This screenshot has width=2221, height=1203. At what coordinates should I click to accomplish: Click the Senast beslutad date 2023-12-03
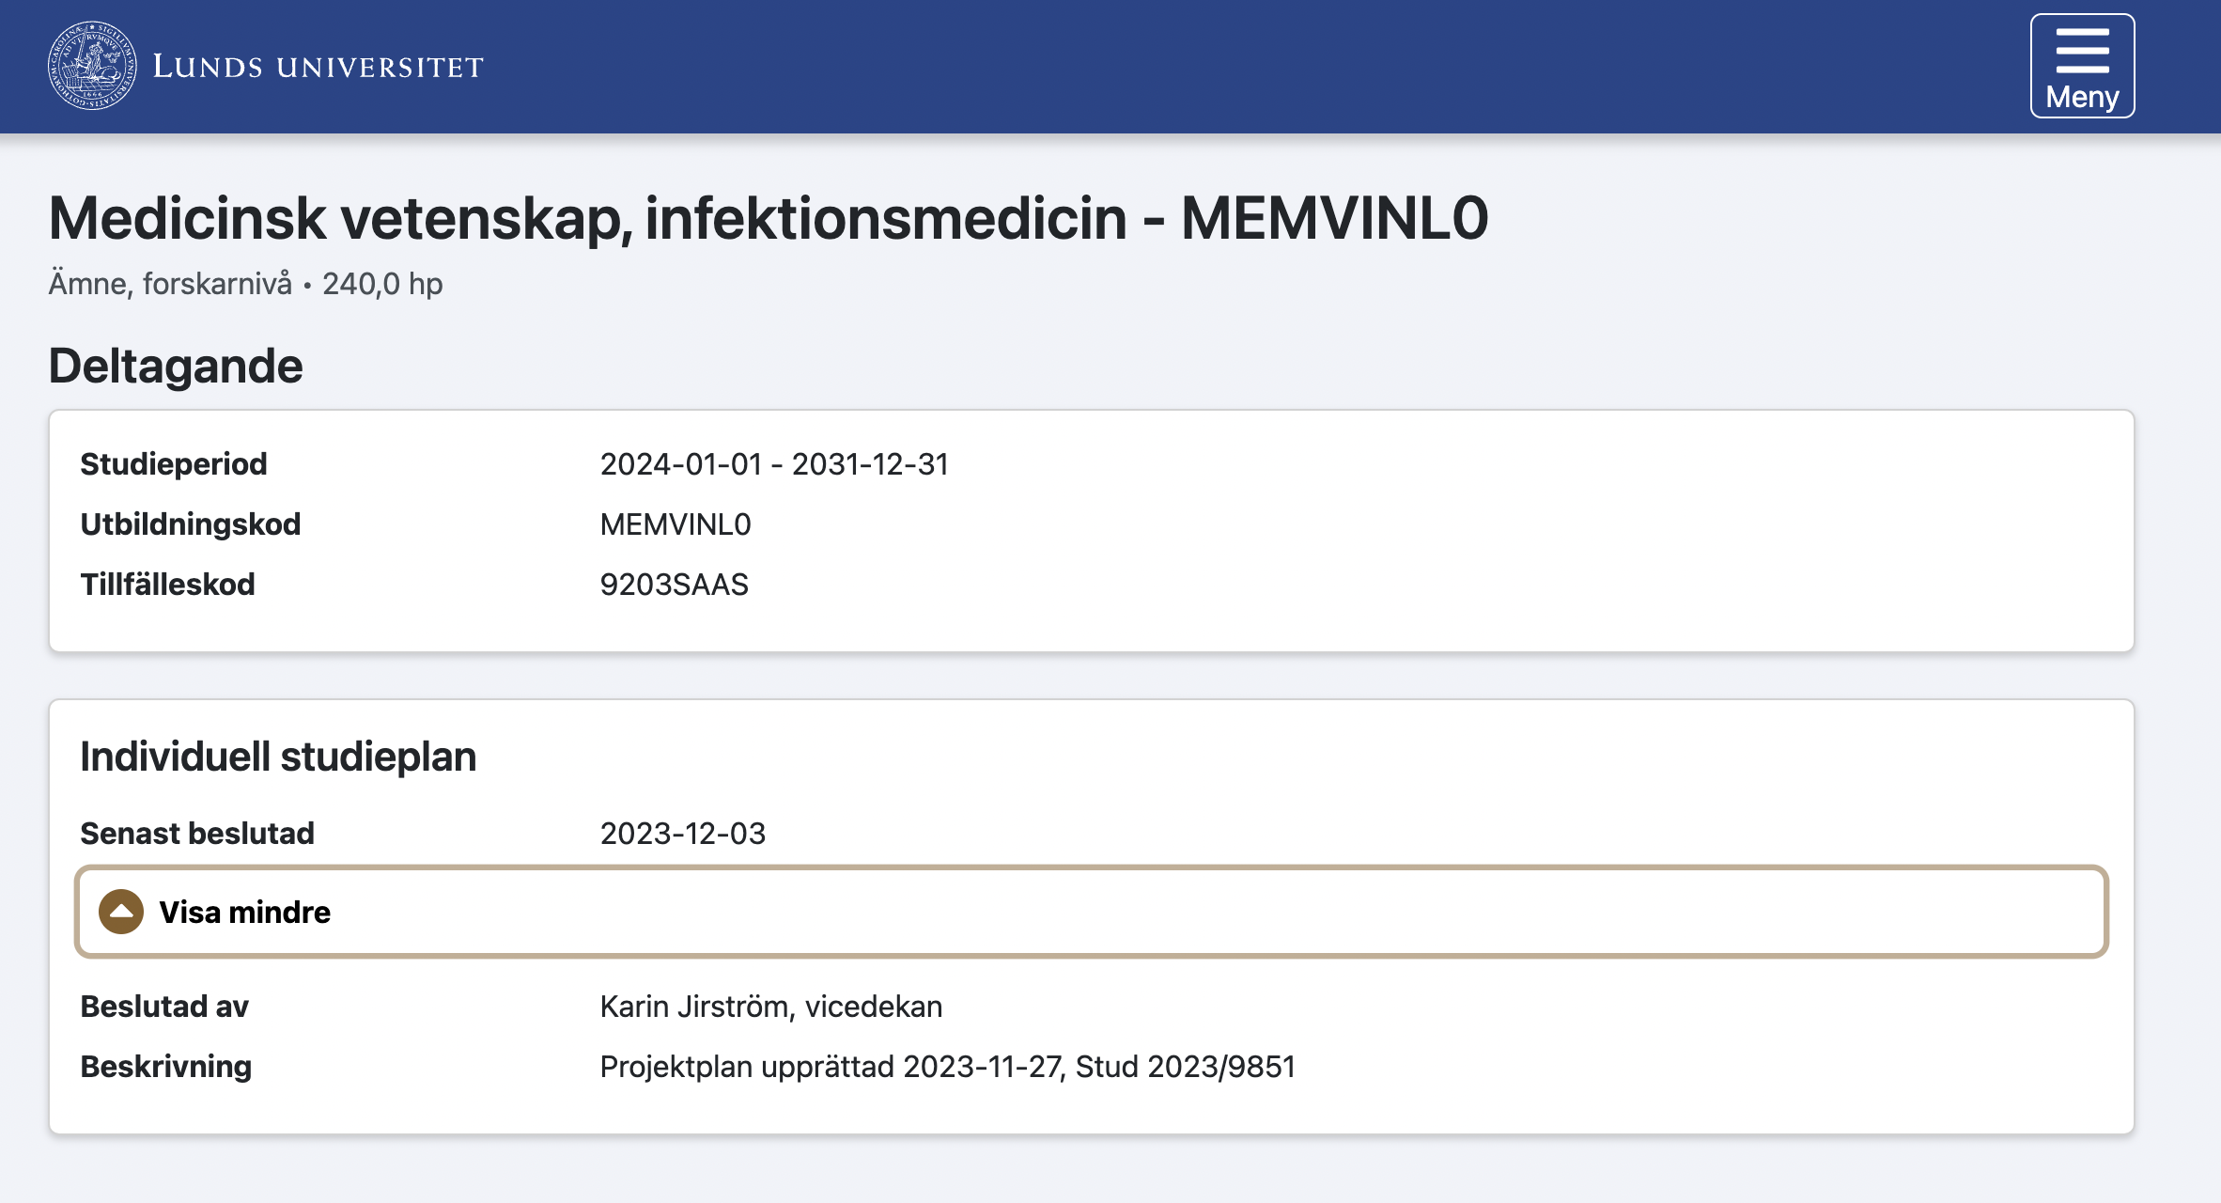683,834
